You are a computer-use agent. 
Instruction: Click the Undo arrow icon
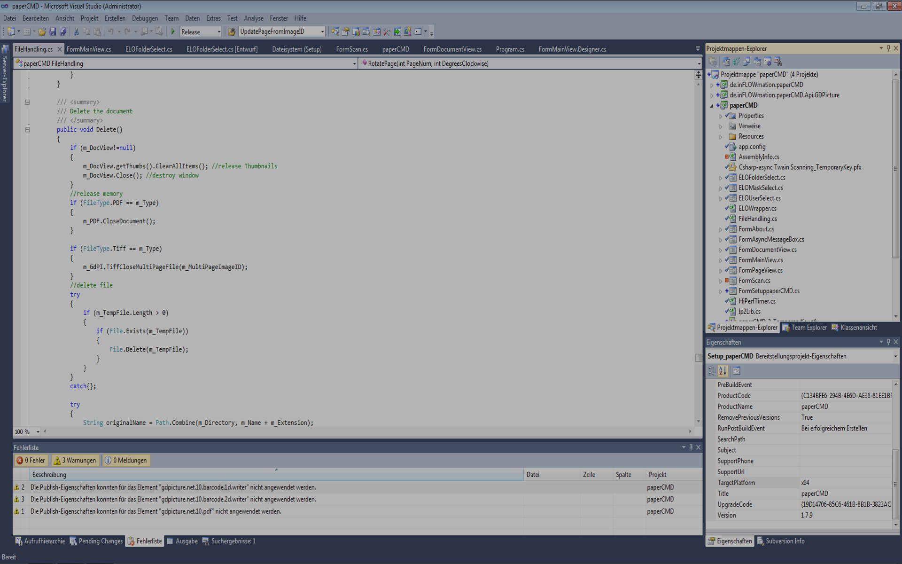(x=110, y=31)
